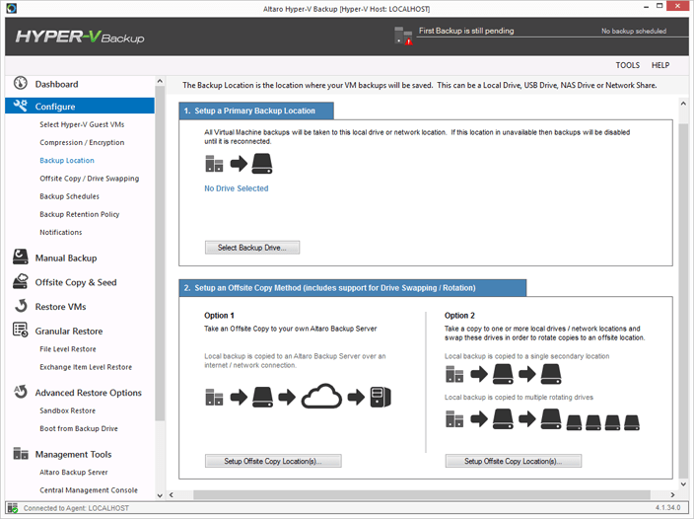Click the Restore VMs arrow icon

[x=20, y=307]
